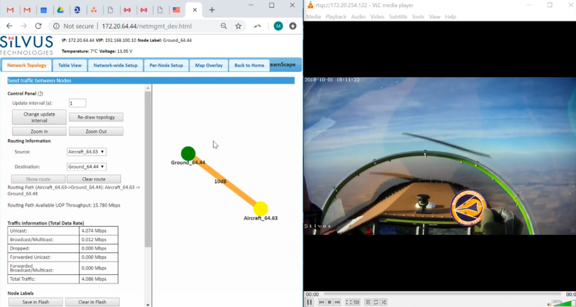Open the Playback menu in VLC
The height and width of the screenshot is (307, 576).
(336, 17)
